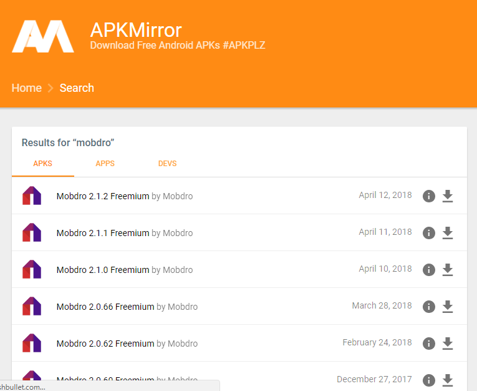The height and width of the screenshot is (391, 477).
Task: Open the Mobdro 2.1.2 Freemium link
Action: click(103, 196)
